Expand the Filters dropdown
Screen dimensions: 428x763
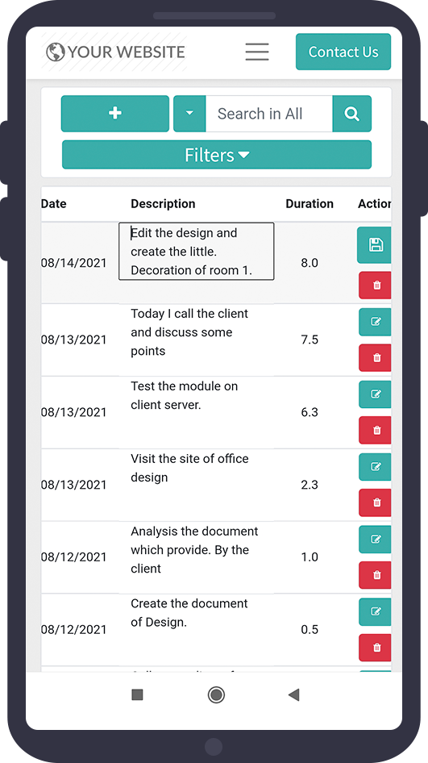(217, 155)
